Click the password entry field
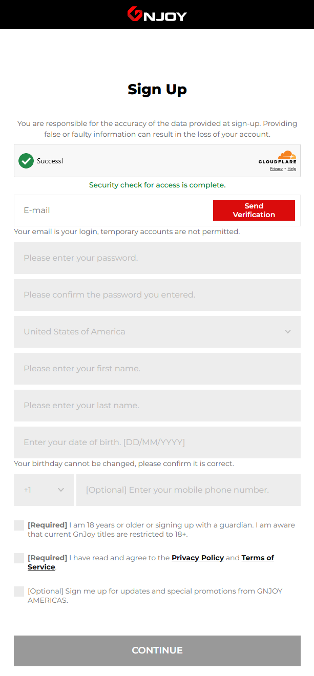Image resolution: width=314 pixels, height=676 pixels. (157, 258)
